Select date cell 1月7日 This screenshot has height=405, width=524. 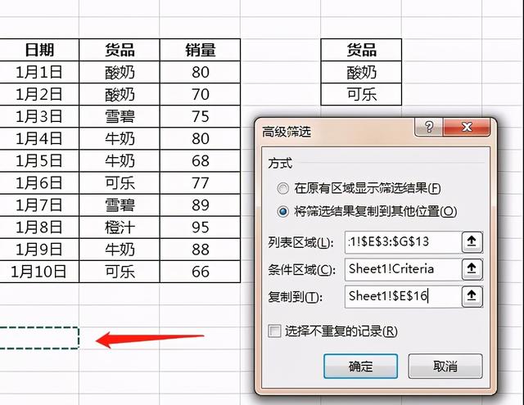39,205
